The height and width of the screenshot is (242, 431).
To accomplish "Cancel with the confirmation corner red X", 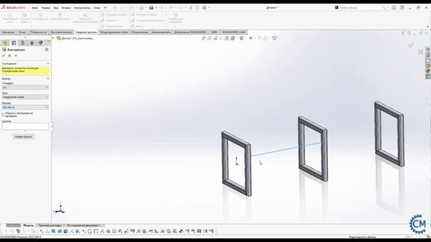I will click(420, 52).
